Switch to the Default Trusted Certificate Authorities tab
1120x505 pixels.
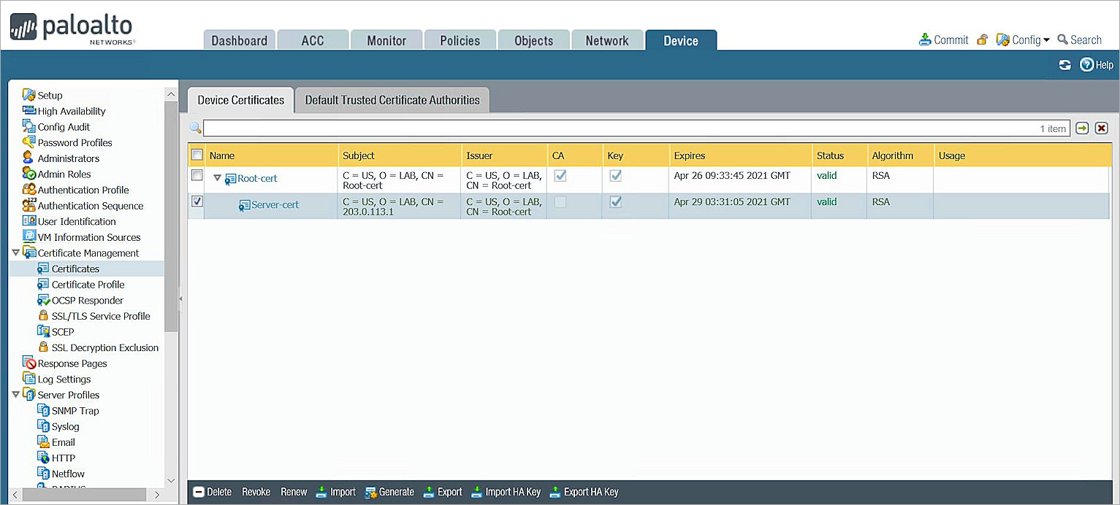pos(392,100)
